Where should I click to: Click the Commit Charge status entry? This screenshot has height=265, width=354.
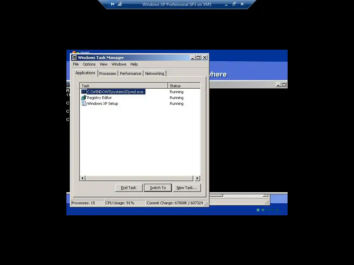[175, 203]
